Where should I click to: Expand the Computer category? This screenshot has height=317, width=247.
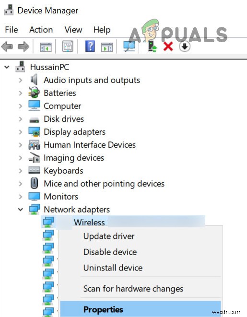tap(21, 106)
